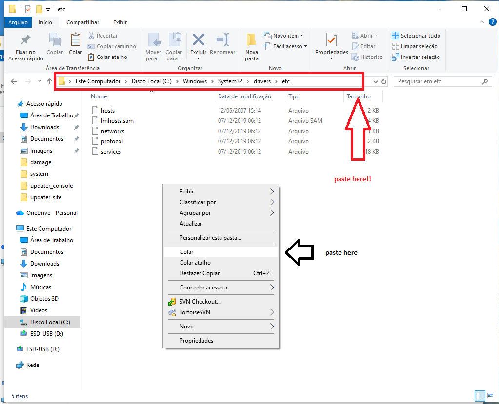Click the Colar ribbon icon

click(76, 44)
